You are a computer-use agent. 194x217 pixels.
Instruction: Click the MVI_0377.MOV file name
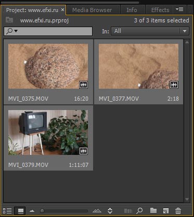[119, 99]
